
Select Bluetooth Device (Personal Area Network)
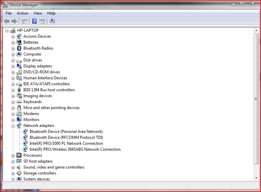[66, 132]
